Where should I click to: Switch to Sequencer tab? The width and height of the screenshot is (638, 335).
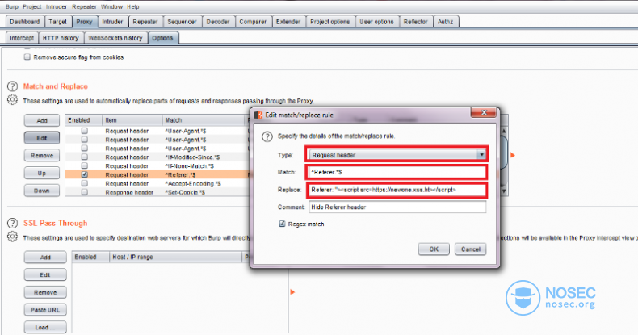tap(182, 22)
